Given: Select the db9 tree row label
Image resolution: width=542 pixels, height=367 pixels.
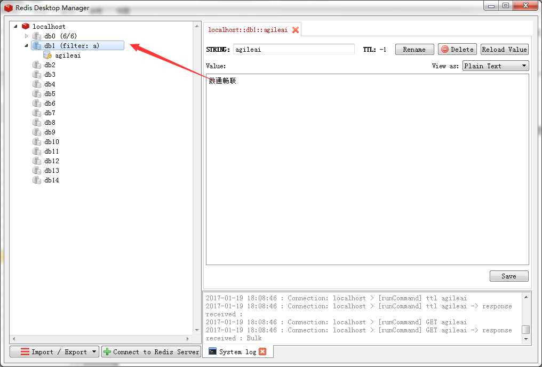Looking at the screenshot, I should pos(50,132).
